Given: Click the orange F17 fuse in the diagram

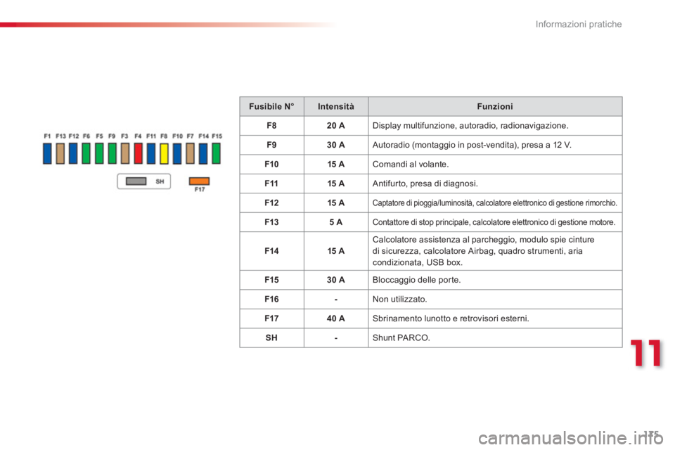Looking at the screenshot, I should pyautogui.click(x=199, y=181).
